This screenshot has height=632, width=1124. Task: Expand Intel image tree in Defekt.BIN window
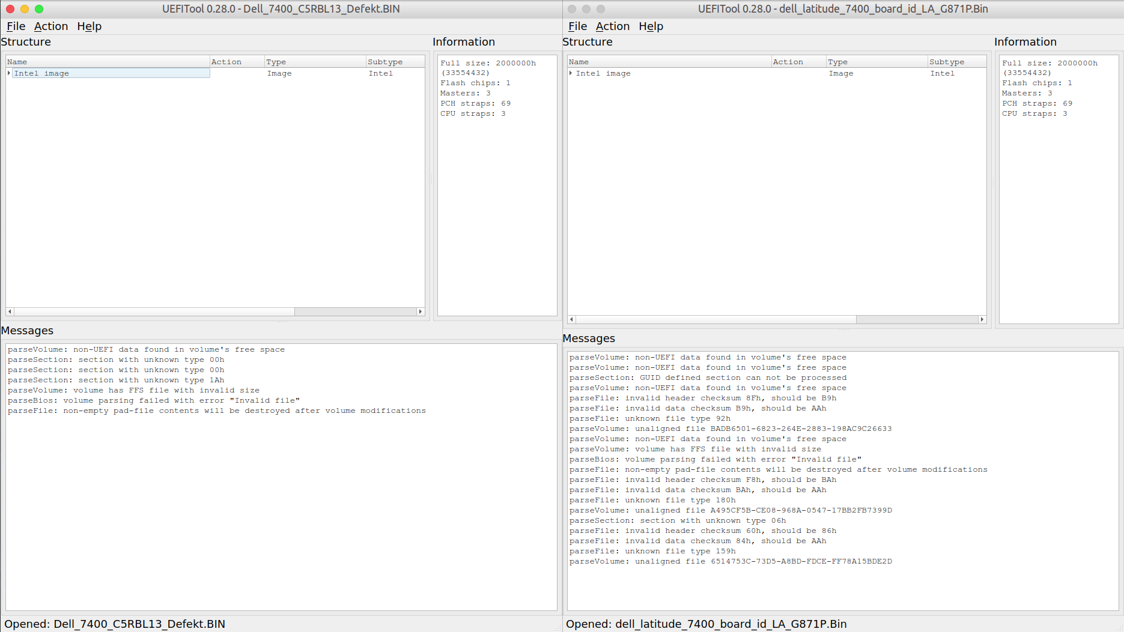9,73
